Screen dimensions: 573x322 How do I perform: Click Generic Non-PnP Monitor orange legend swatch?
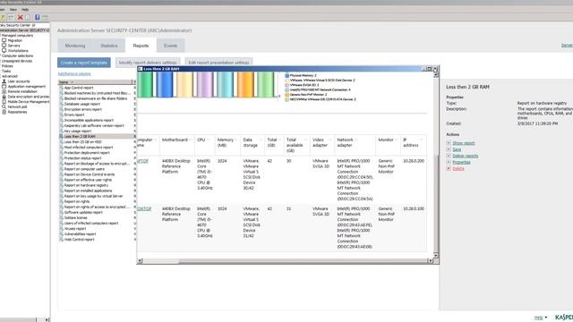[x=286, y=95]
